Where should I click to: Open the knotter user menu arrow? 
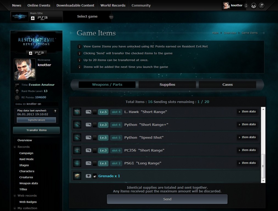246,5
